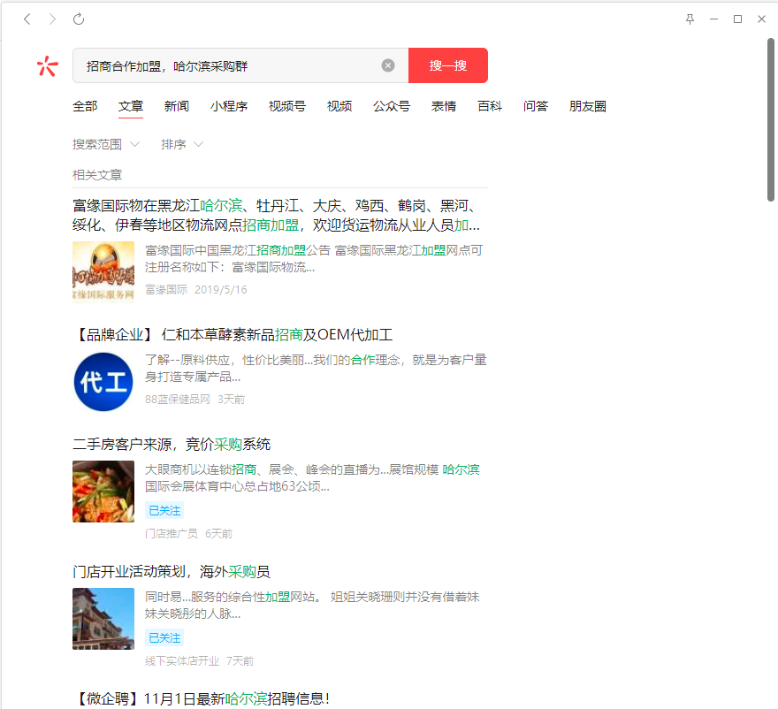This screenshot has width=778, height=709.
Task: Select the 百科 tab
Action: [x=490, y=106]
